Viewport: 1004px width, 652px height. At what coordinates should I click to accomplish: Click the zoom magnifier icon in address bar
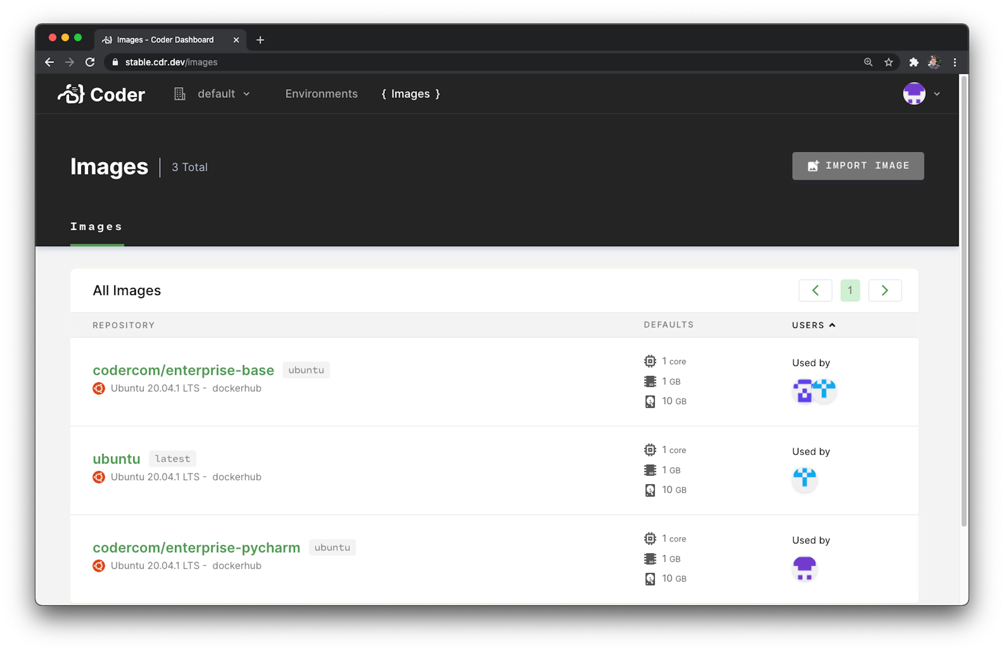click(x=868, y=63)
